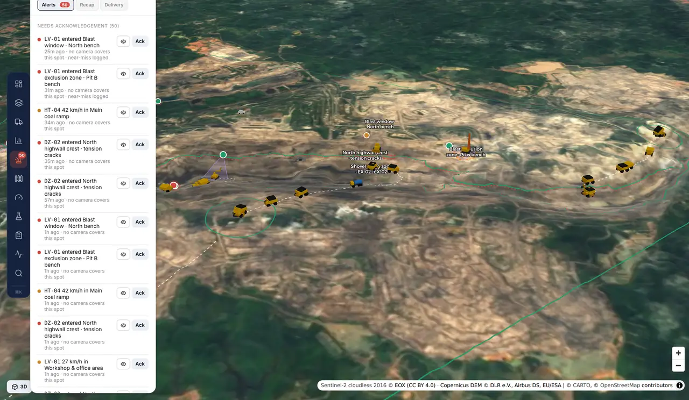Open the bar chart analytics icon
Viewport: 689px width, 400px height.
click(19, 141)
